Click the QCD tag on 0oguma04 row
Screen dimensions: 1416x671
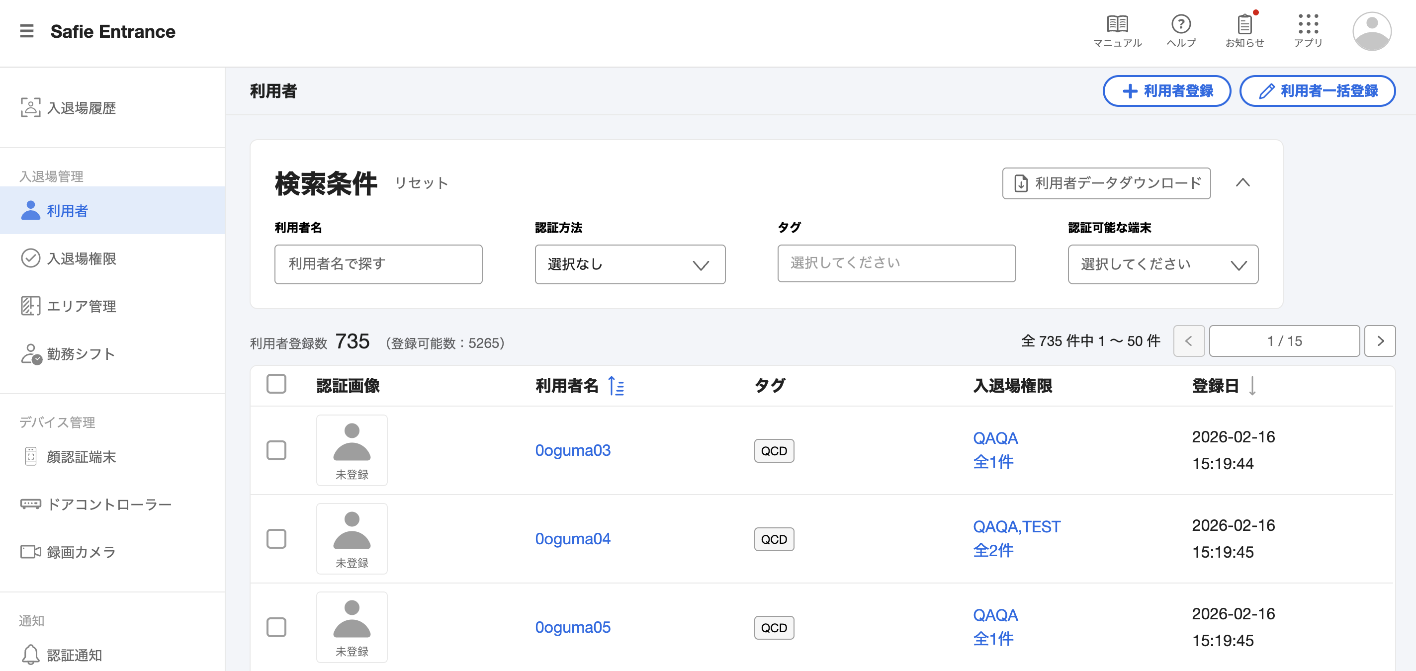click(774, 539)
